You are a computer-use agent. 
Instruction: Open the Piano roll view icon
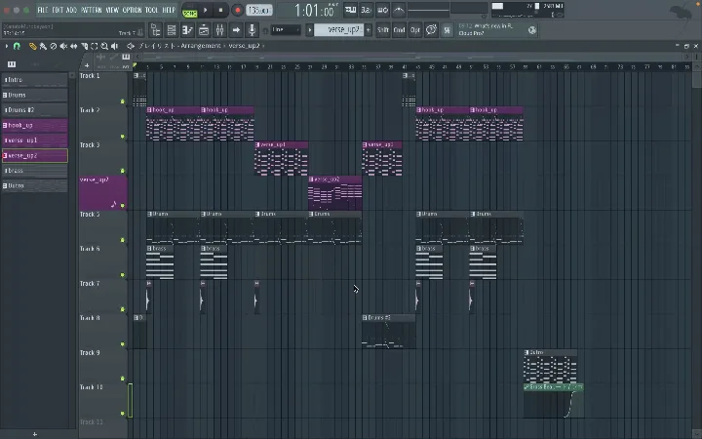pos(187,30)
